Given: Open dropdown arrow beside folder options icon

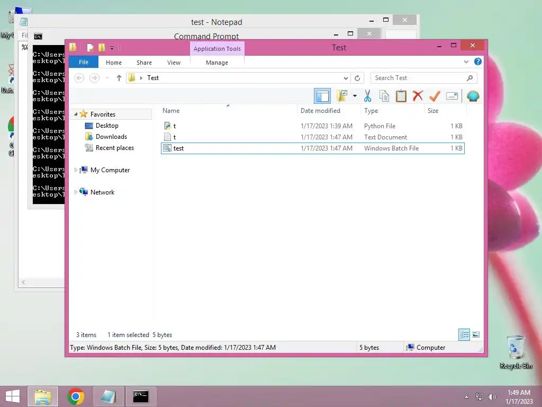Looking at the screenshot, I should pyautogui.click(x=355, y=96).
